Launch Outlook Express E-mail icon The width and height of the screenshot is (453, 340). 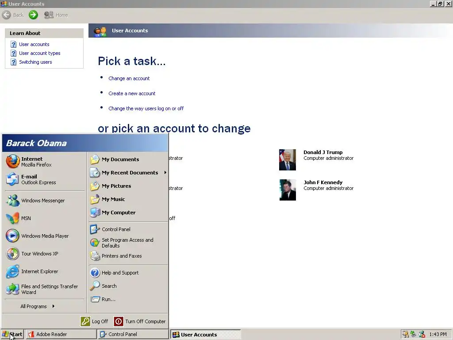(x=13, y=179)
